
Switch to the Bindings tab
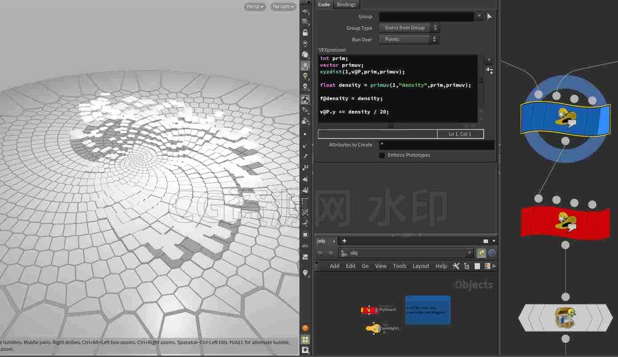pos(346,4)
